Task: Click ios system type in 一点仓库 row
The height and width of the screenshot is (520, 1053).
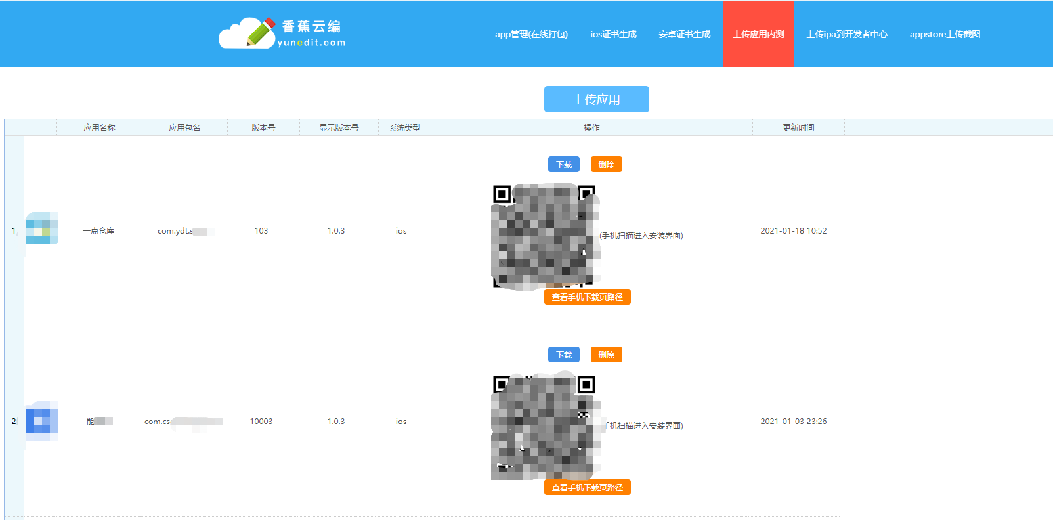Action: pyautogui.click(x=401, y=231)
